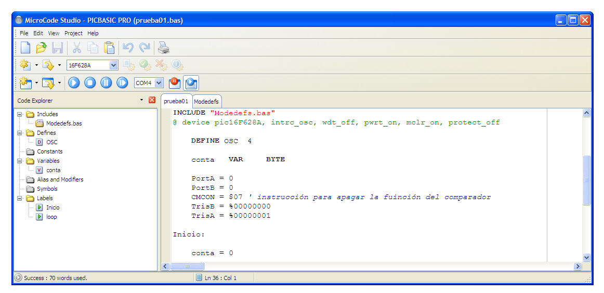Viewport: 604px width, 293px height.
Task: Step through code with the Step button
Action: [x=122, y=82]
